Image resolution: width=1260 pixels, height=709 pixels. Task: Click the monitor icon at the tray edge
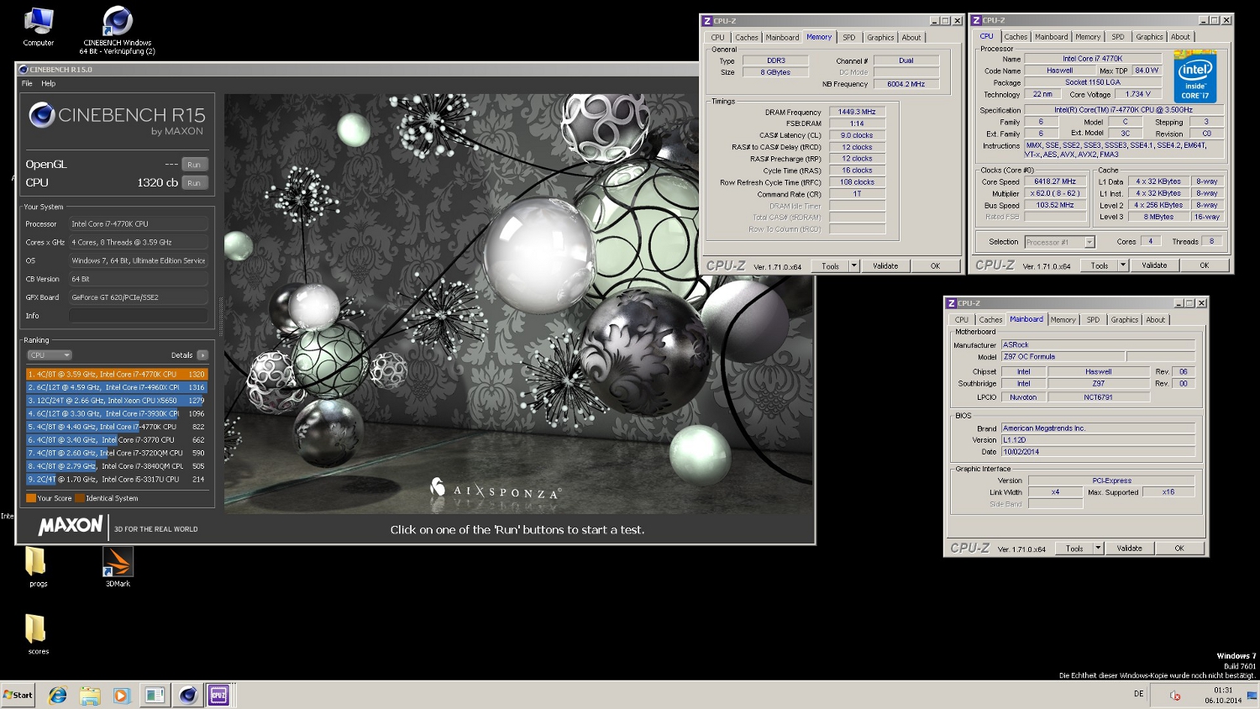pyautogui.click(x=1252, y=695)
